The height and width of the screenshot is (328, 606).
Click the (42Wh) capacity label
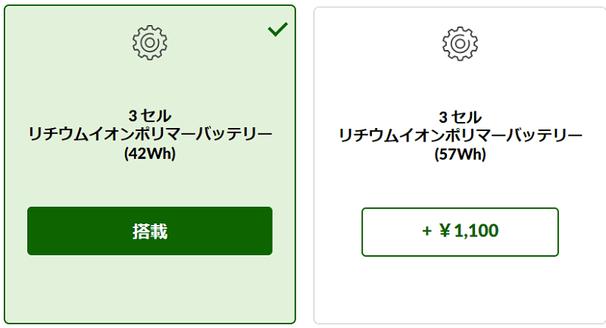click(x=150, y=154)
